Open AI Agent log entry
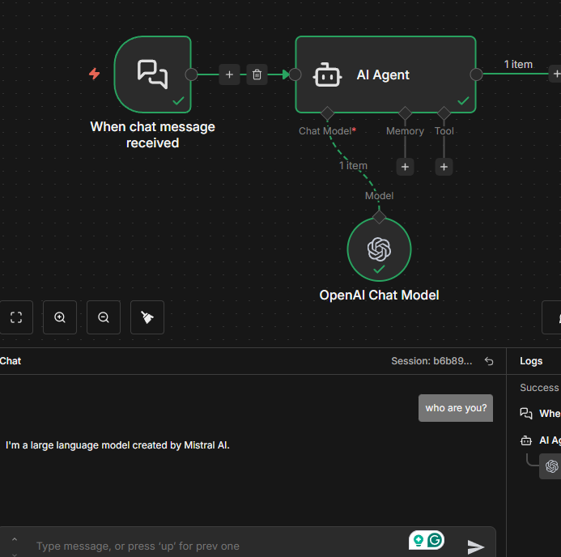Viewport: 561px width, 557px height. pos(540,440)
